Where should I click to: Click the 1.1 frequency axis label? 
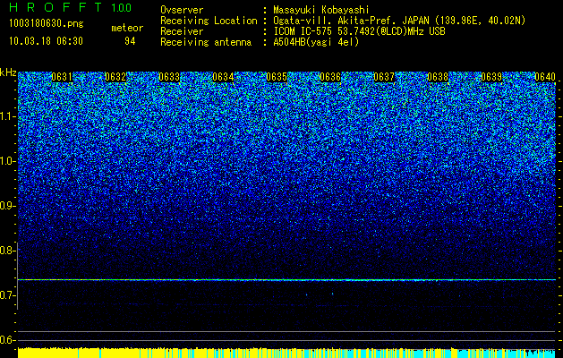click(x=6, y=116)
